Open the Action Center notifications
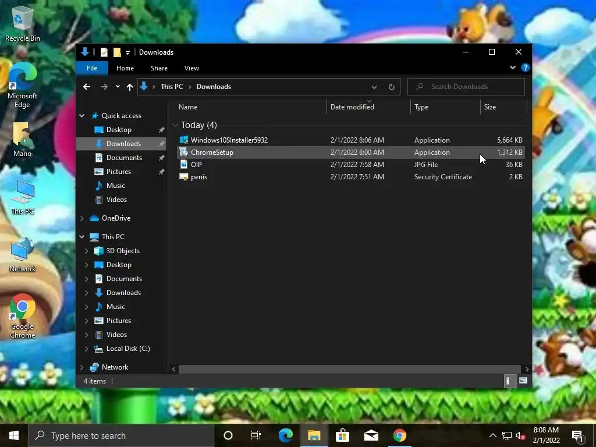The width and height of the screenshot is (596, 447). (578, 435)
